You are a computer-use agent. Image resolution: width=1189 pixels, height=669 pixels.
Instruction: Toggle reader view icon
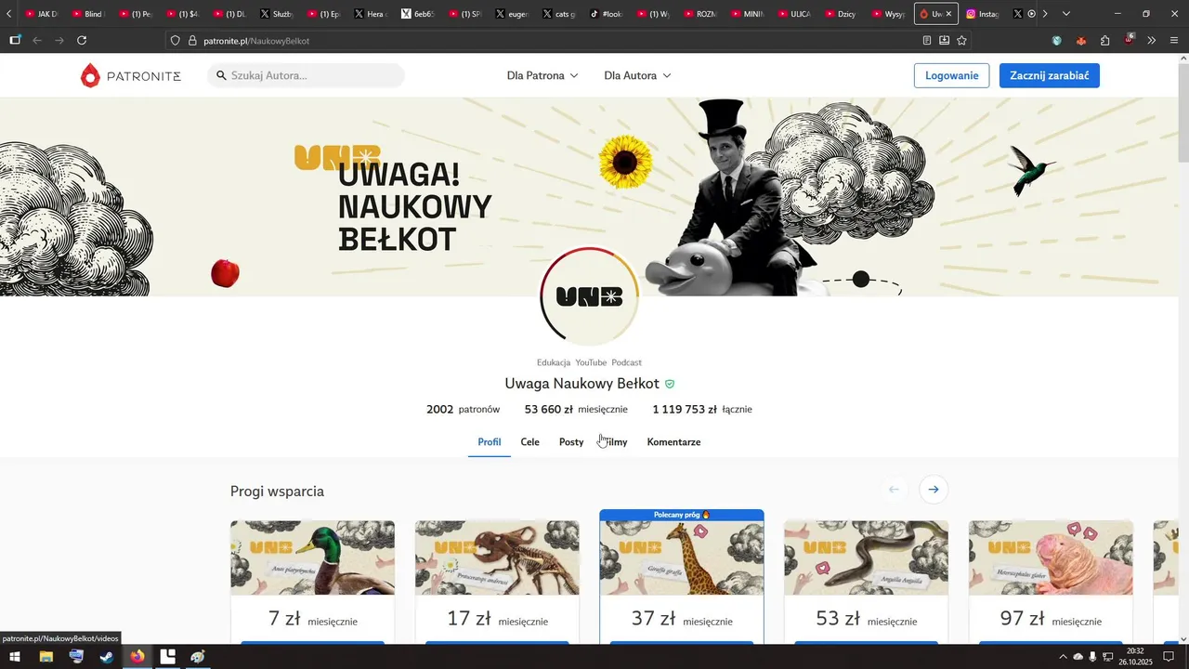927,41
